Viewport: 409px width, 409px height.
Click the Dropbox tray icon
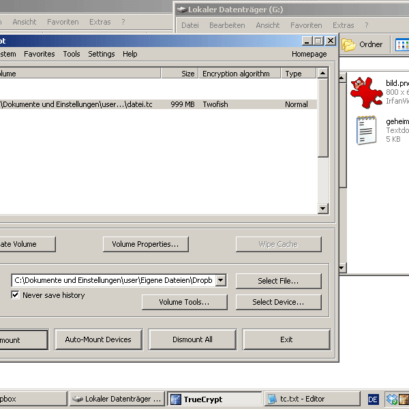point(391,399)
